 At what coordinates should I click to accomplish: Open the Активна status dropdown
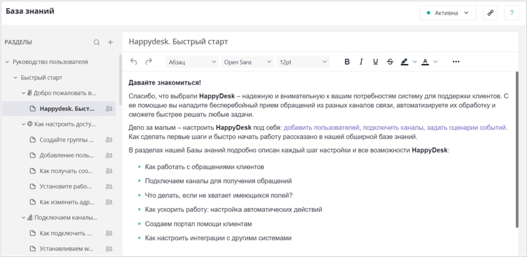click(x=448, y=13)
